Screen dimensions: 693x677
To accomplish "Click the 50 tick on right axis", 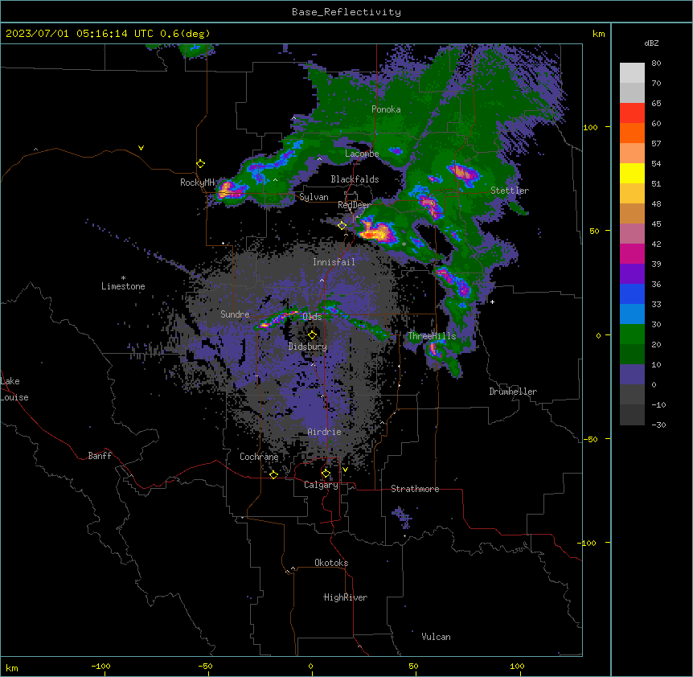I will coord(594,231).
